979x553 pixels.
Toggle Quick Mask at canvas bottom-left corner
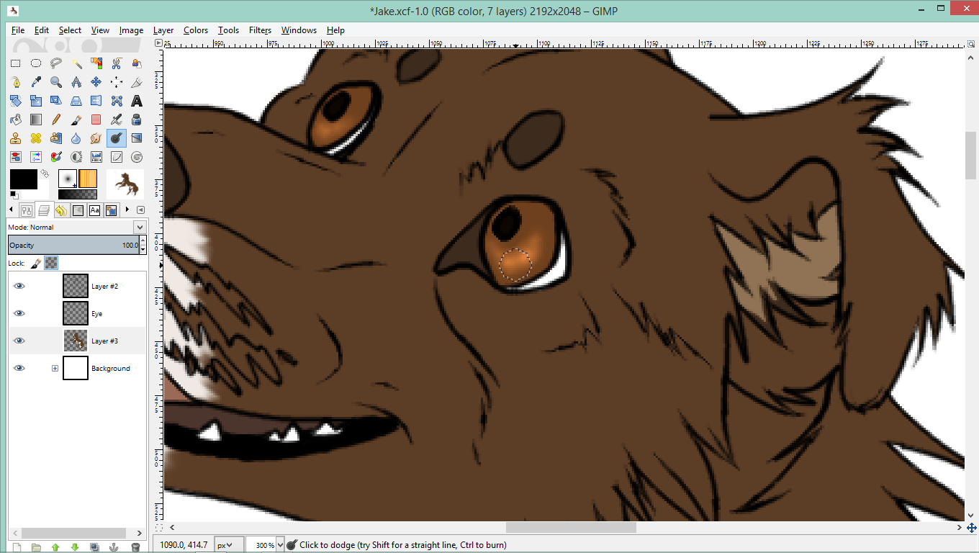pyautogui.click(x=159, y=527)
